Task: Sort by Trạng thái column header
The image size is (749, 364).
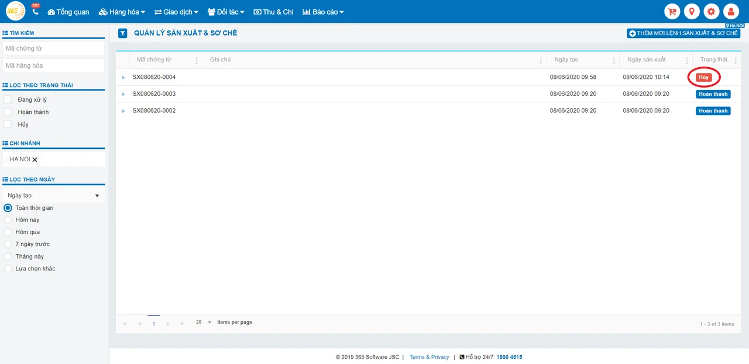Action: (x=713, y=60)
